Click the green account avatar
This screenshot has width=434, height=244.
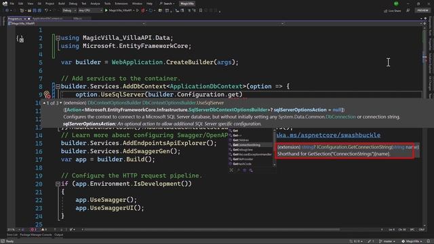pyautogui.click(x=396, y=3)
